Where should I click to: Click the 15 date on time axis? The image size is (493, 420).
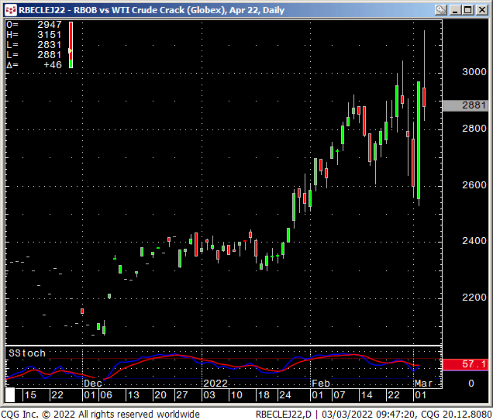[x=30, y=395]
